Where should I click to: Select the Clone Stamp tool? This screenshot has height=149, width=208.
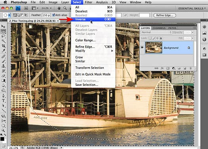[x=3, y=66]
